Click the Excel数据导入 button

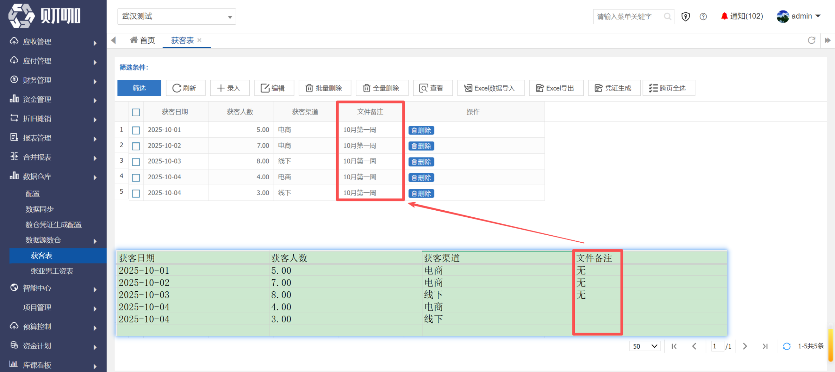tap(491, 88)
